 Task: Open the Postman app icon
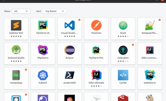tap(96, 25)
